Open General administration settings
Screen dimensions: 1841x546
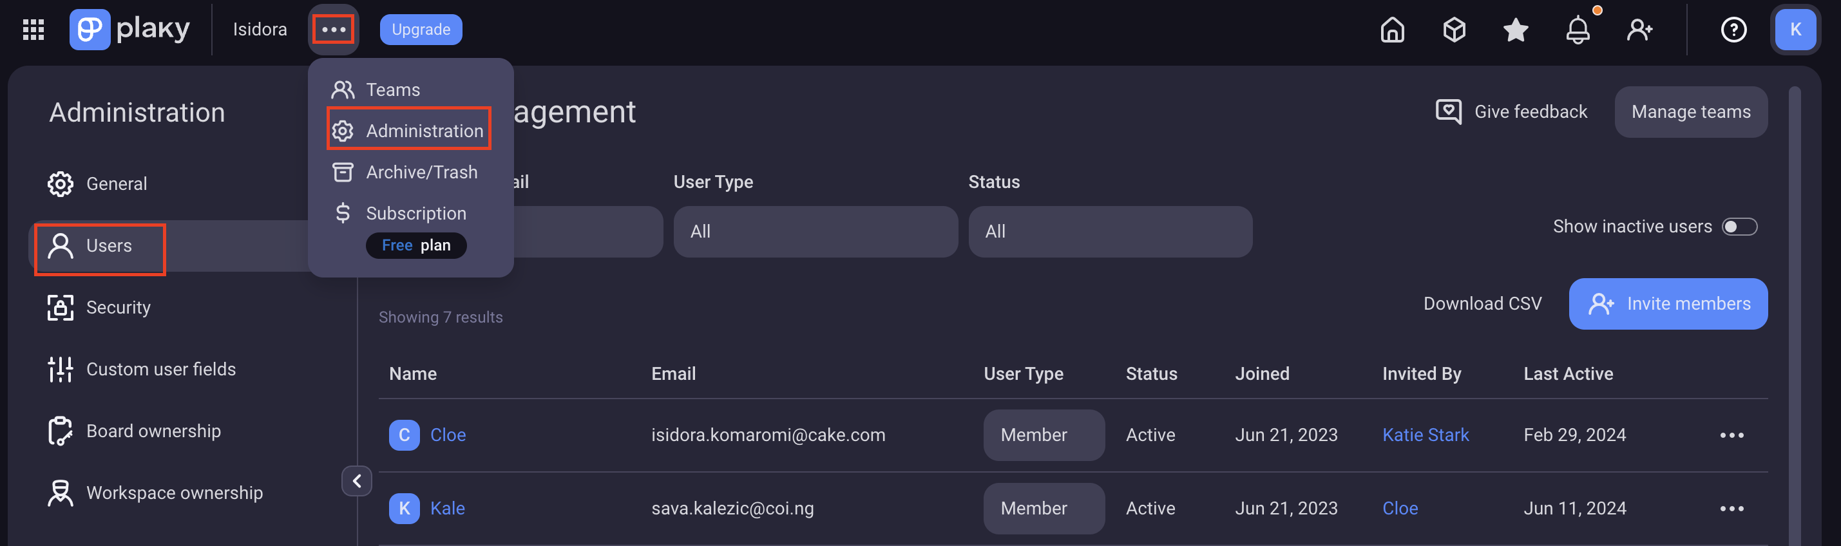pyautogui.click(x=97, y=184)
